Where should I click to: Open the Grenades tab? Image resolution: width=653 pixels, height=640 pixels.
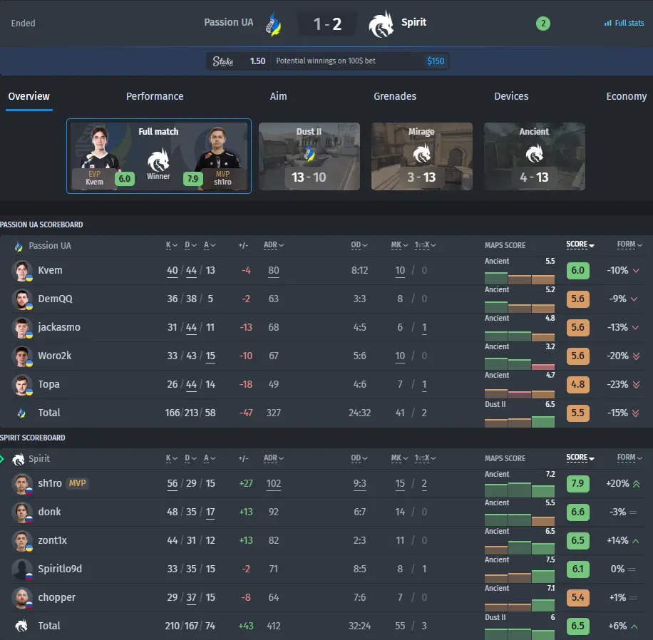[x=395, y=96]
